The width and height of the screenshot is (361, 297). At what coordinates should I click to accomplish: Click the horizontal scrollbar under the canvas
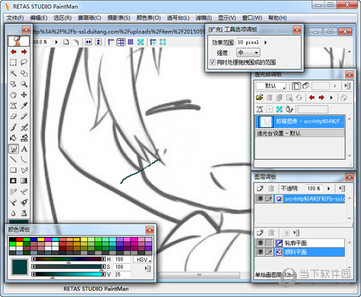click(199, 275)
